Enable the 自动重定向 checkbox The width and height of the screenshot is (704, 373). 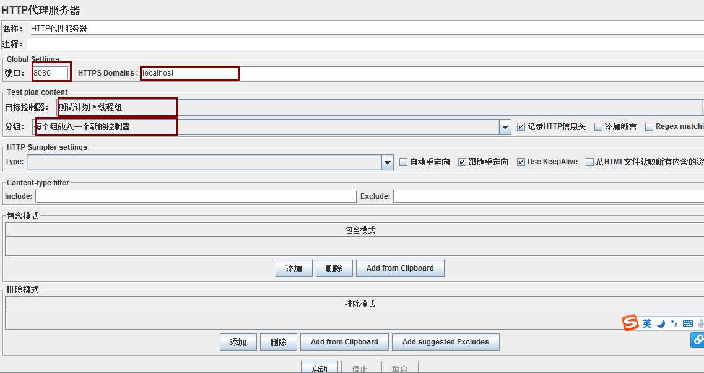coord(403,162)
